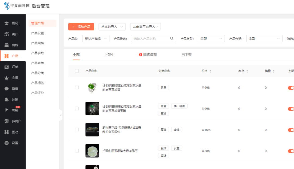Open the 商城 mall icon
This screenshot has height=169, width=294.
(7, 45)
